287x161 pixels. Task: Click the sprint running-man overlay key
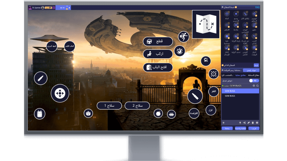183,37
